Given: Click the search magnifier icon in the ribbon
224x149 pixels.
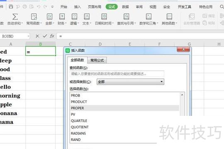Looking at the screenshot, I should pos(222,7).
